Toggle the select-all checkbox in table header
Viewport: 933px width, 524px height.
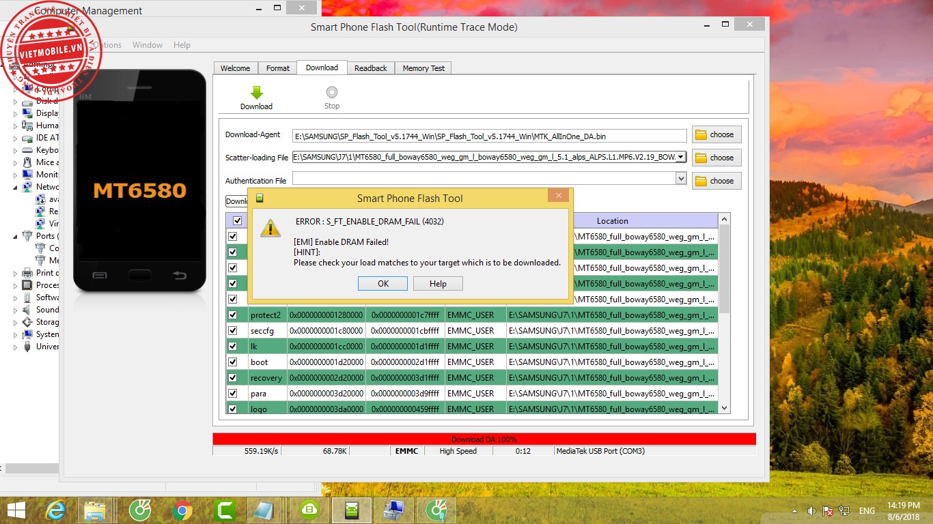pos(237,220)
